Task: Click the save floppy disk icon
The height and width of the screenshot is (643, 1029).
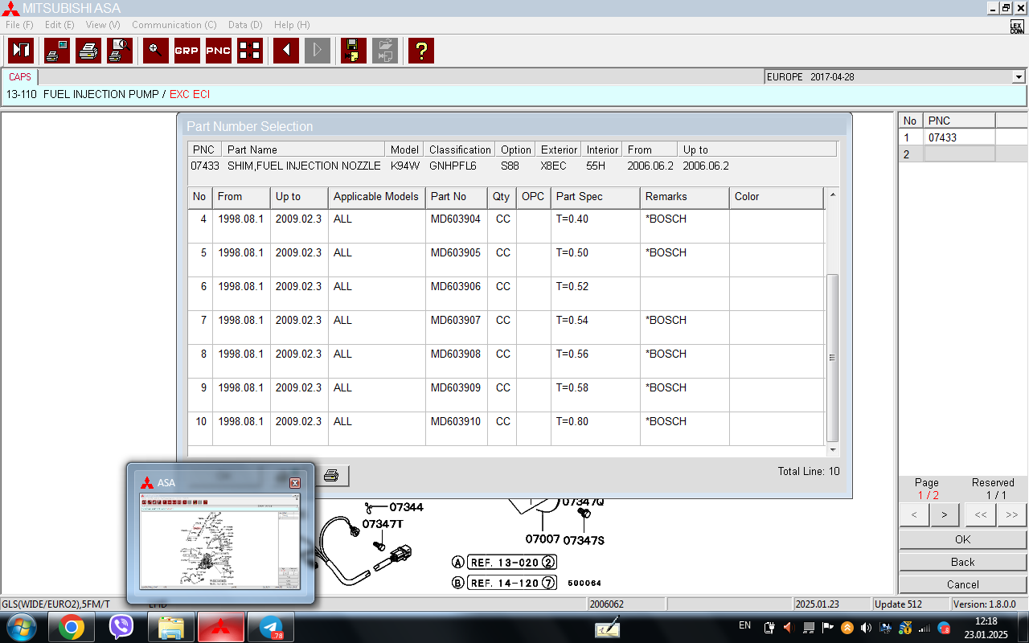Action: [353, 51]
